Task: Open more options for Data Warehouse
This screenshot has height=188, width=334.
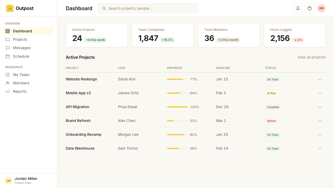Action: [x=320, y=149]
